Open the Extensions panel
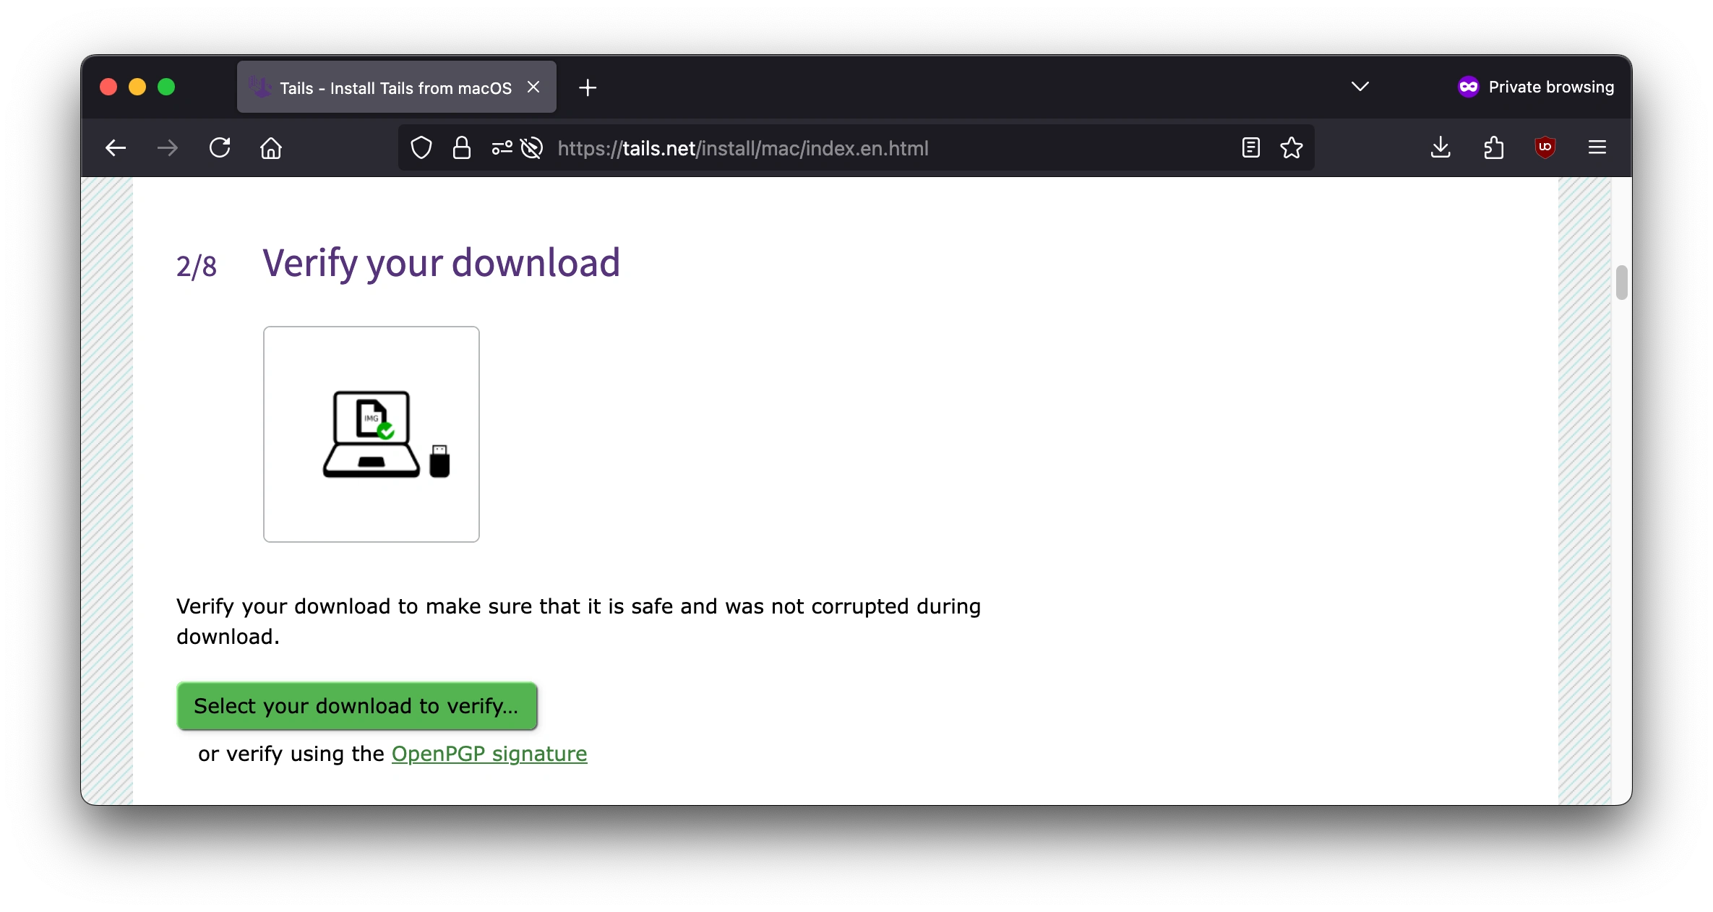This screenshot has width=1713, height=912. pyautogui.click(x=1493, y=147)
